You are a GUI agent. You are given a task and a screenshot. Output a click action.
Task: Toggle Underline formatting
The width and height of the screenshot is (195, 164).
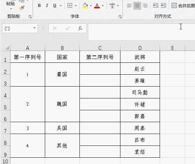[55, 6]
